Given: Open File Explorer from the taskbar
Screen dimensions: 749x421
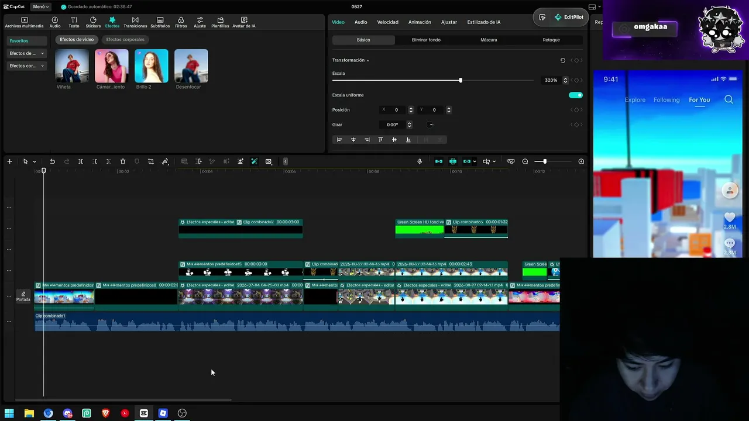Looking at the screenshot, I should point(29,413).
